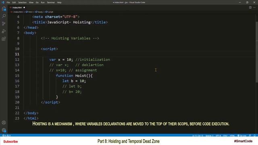Click the Subscribe text in banner
The width and height of the screenshot is (258, 145).
10,141
